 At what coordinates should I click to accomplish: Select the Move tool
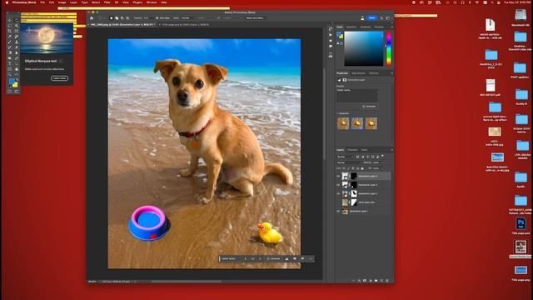pyautogui.click(x=9, y=20)
